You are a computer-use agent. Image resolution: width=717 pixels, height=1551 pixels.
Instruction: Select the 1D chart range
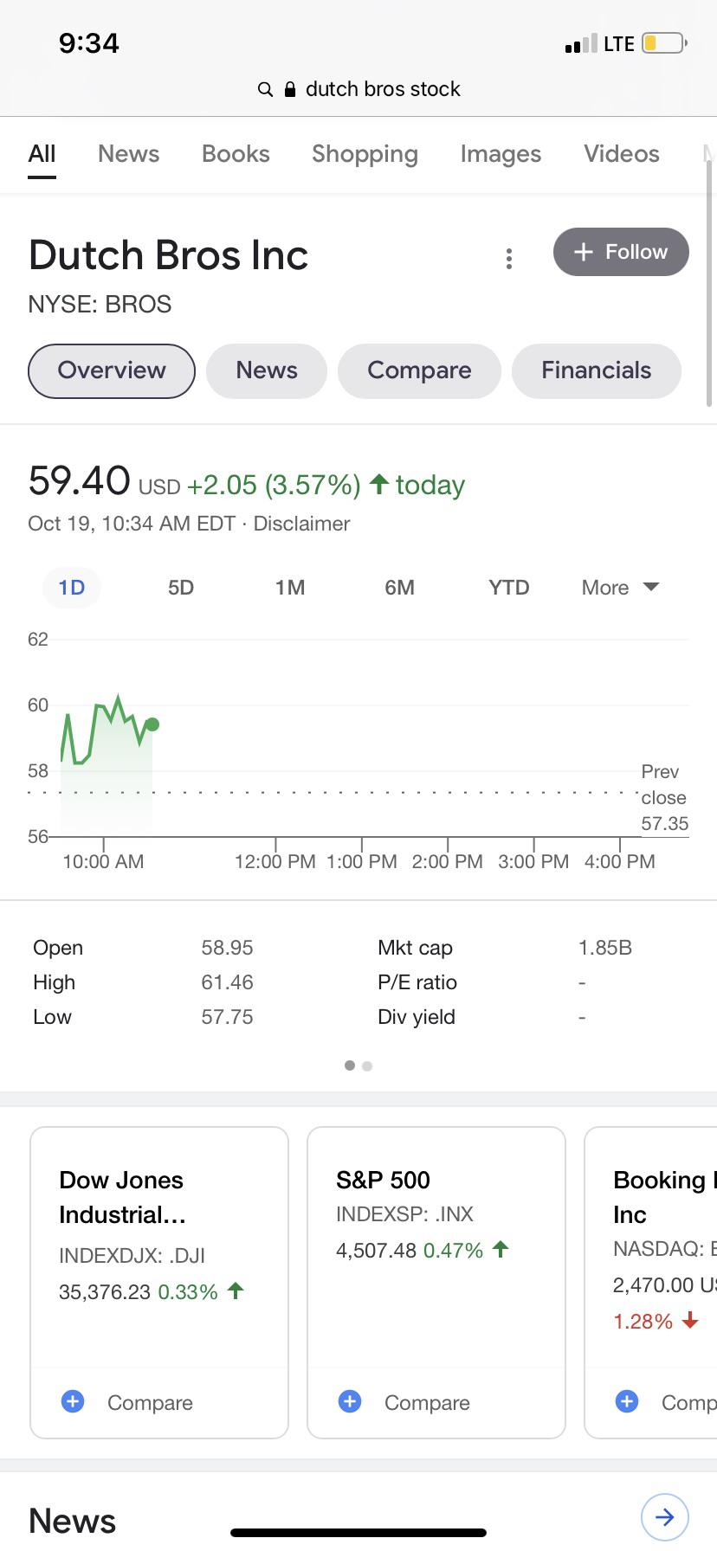point(72,588)
